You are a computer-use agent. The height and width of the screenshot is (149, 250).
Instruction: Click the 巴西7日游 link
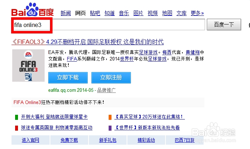click(x=185, y=140)
